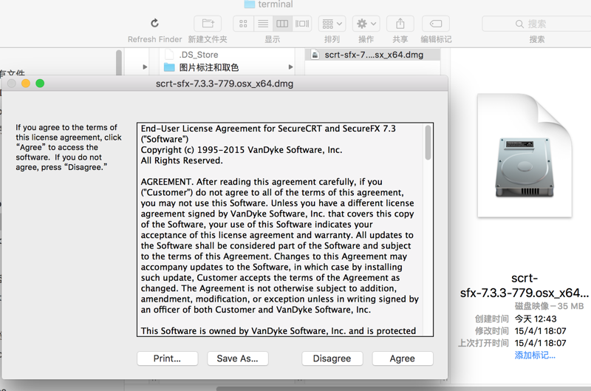Viewport: 591px width, 391px height.
Task: Select scrt-sfx dmg file in column
Action: click(372, 55)
